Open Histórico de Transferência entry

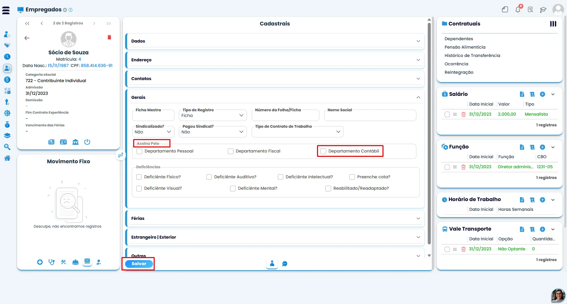coord(472,56)
